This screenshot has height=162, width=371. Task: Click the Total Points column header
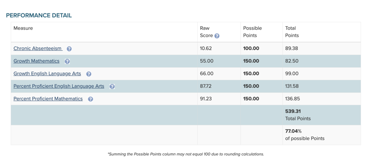pos(292,32)
